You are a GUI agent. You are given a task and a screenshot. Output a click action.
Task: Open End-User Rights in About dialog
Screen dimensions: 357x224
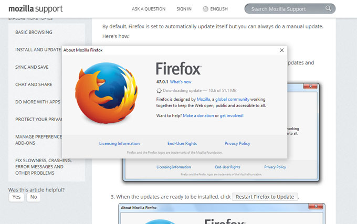tap(182, 144)
